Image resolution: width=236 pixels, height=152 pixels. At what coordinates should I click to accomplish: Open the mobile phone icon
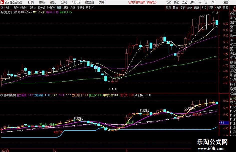206,2
